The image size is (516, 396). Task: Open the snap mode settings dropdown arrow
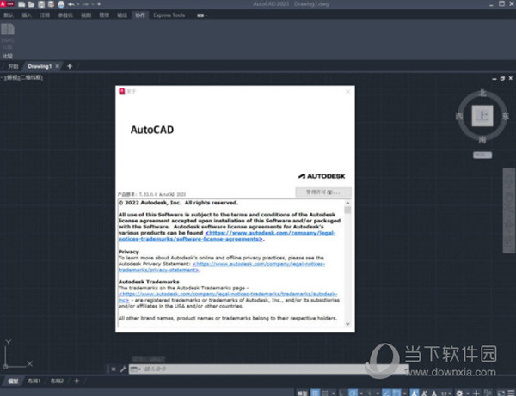(334, 393)
